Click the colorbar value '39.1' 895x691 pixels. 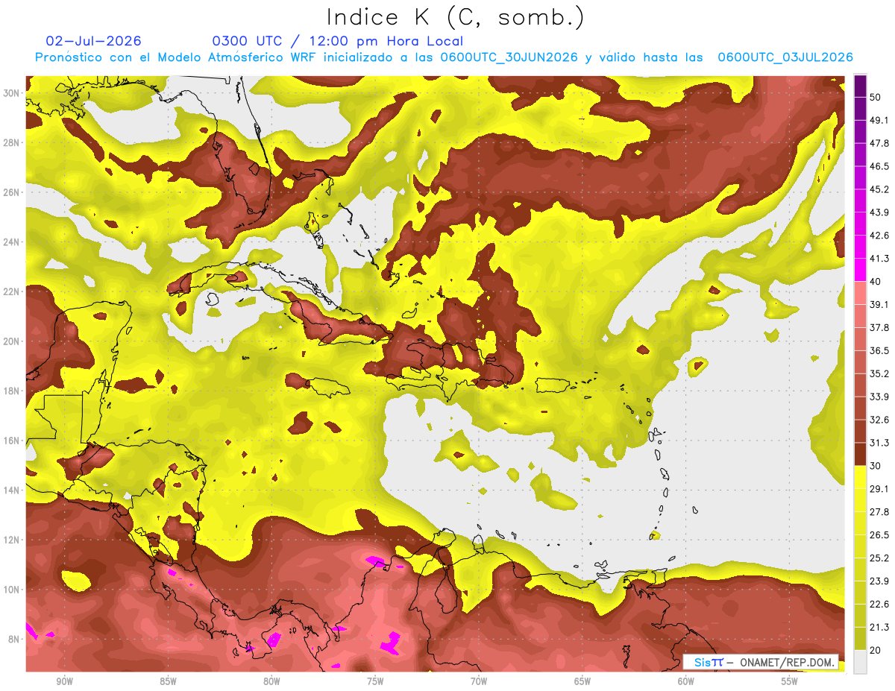pos(879,304)
